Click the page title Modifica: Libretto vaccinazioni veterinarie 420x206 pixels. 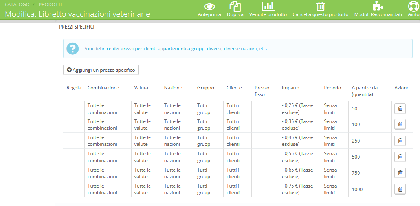tap(77, 14)
